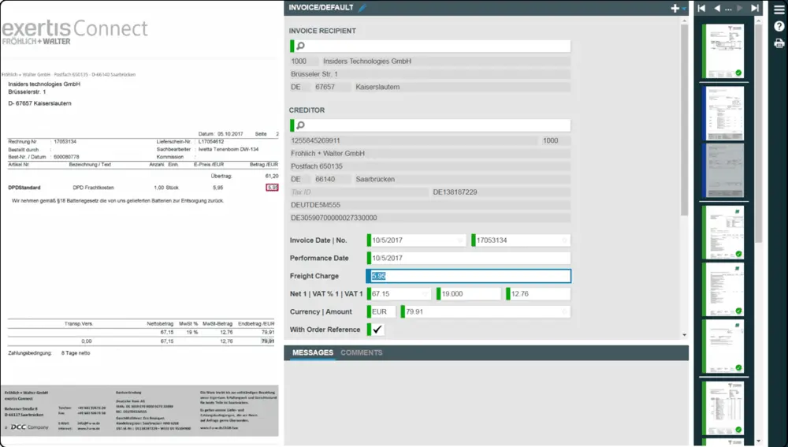788x447 pixels.
Task: Click 'Kaiserslautern' city field
Action: tap(462, 87)
